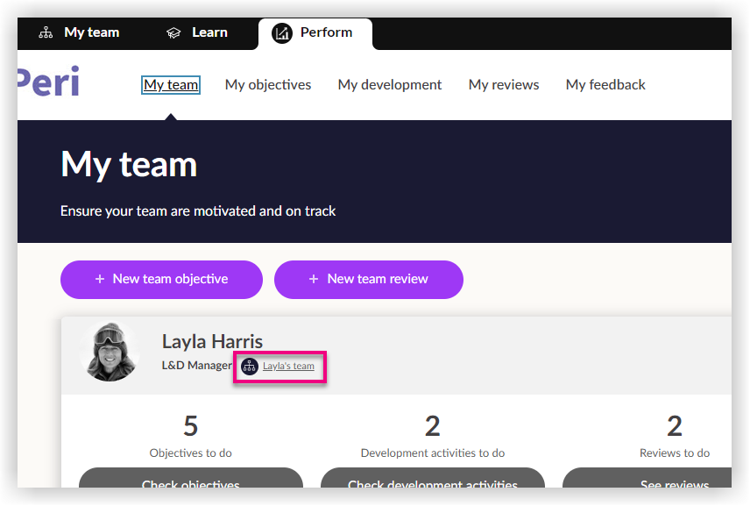
Task: Click the purple Peri logo
Action: pos(48,82)
